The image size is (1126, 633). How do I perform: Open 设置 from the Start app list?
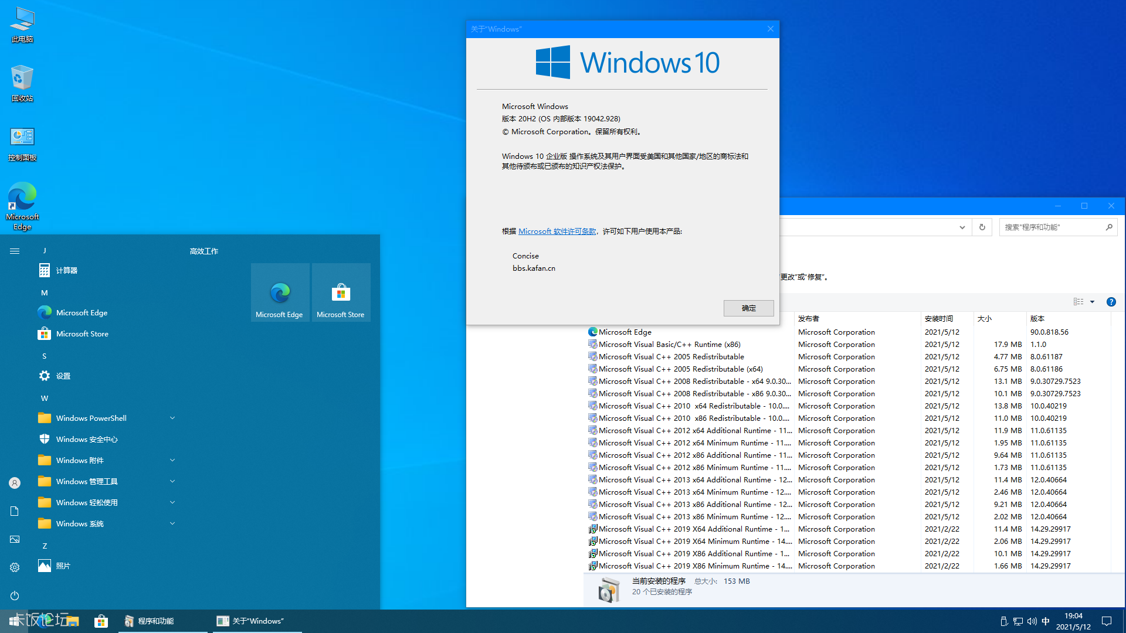pos(106,376)
